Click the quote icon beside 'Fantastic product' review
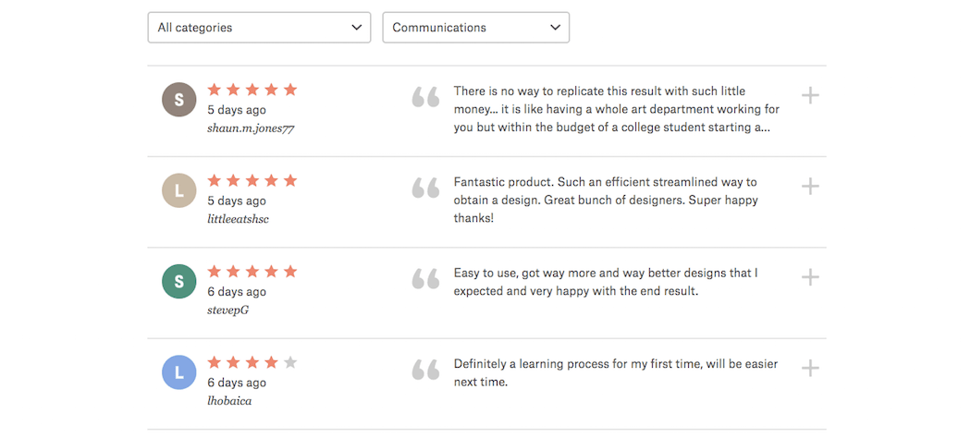The width and height of the screenshot is (971, 438). click(x=425, y=189)
